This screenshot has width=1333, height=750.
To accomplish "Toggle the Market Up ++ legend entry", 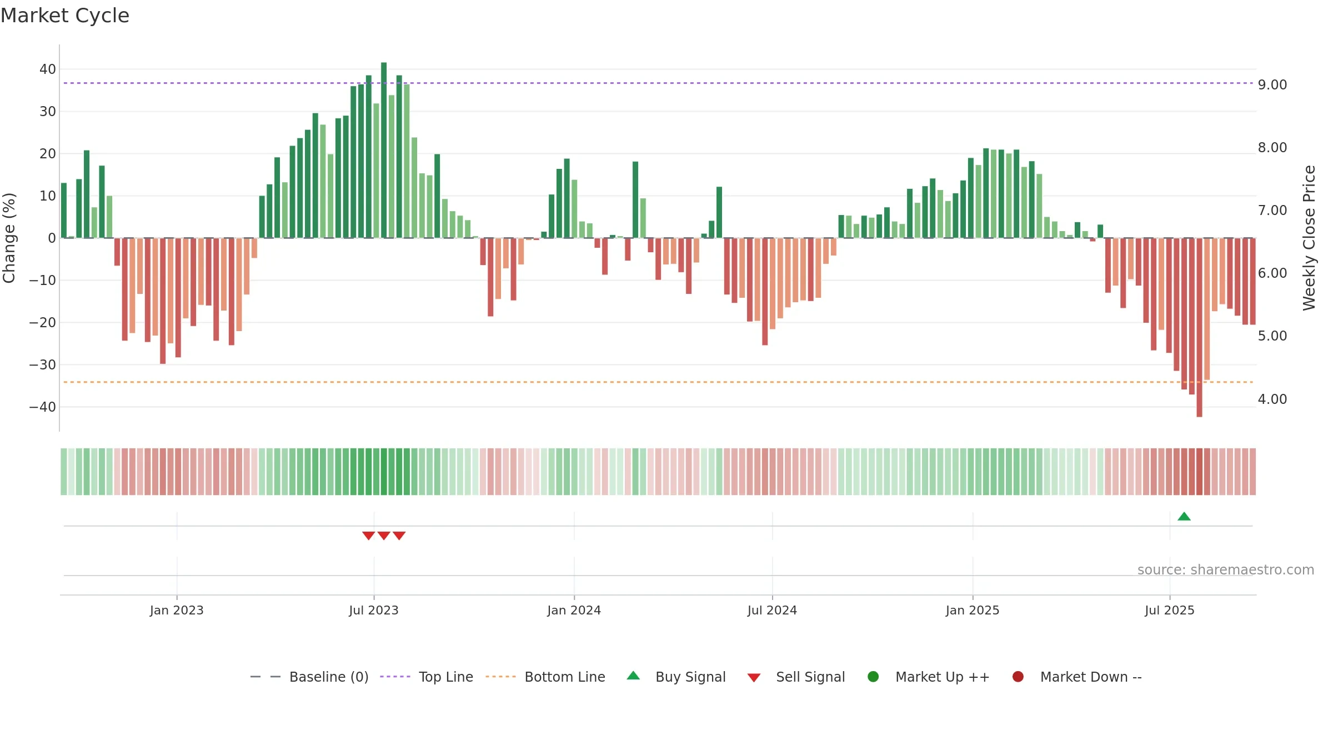I will 928,677.
